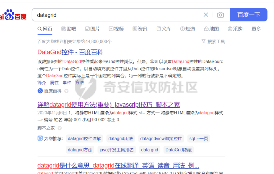
Task: Select suggestion java开发工具排名
Action: (x=117, y=150)
